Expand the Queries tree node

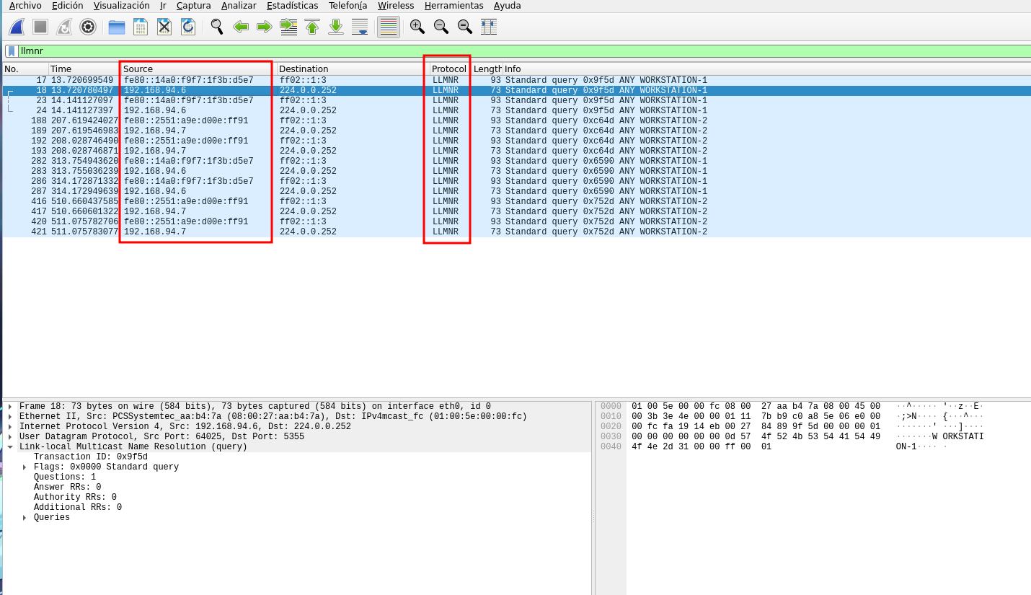[25, 518]
